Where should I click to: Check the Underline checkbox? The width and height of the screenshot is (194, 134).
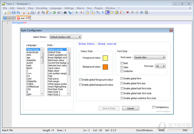(122, 71)
